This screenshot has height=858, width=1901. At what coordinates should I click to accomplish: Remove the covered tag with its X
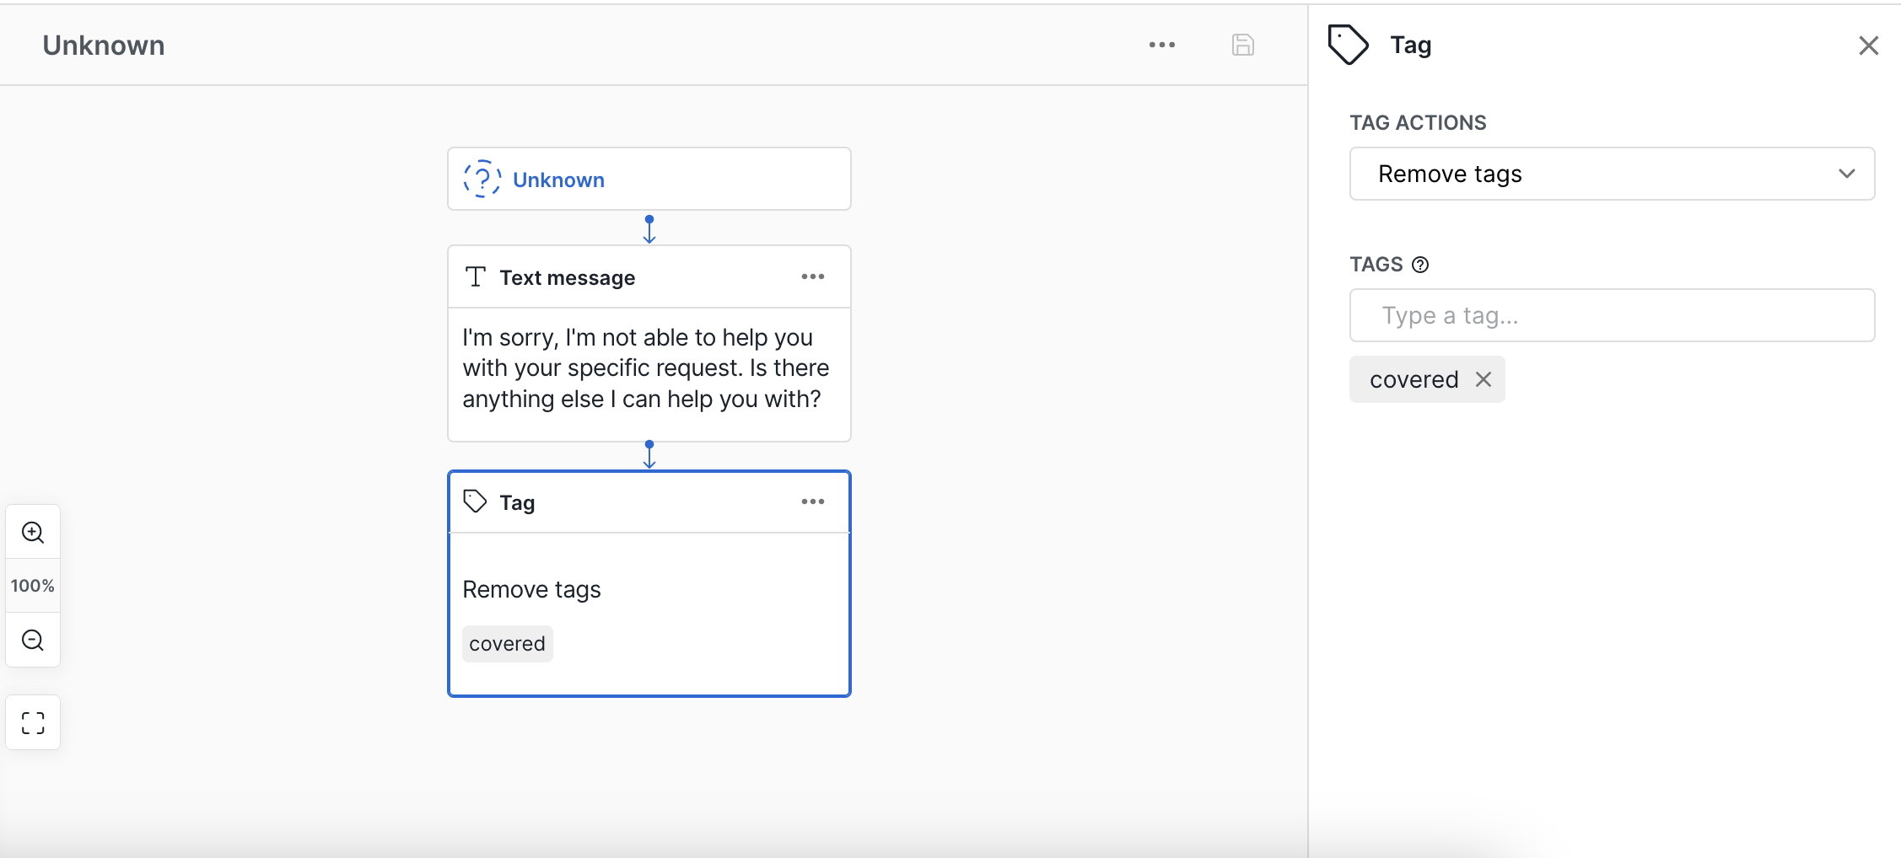1484,379
